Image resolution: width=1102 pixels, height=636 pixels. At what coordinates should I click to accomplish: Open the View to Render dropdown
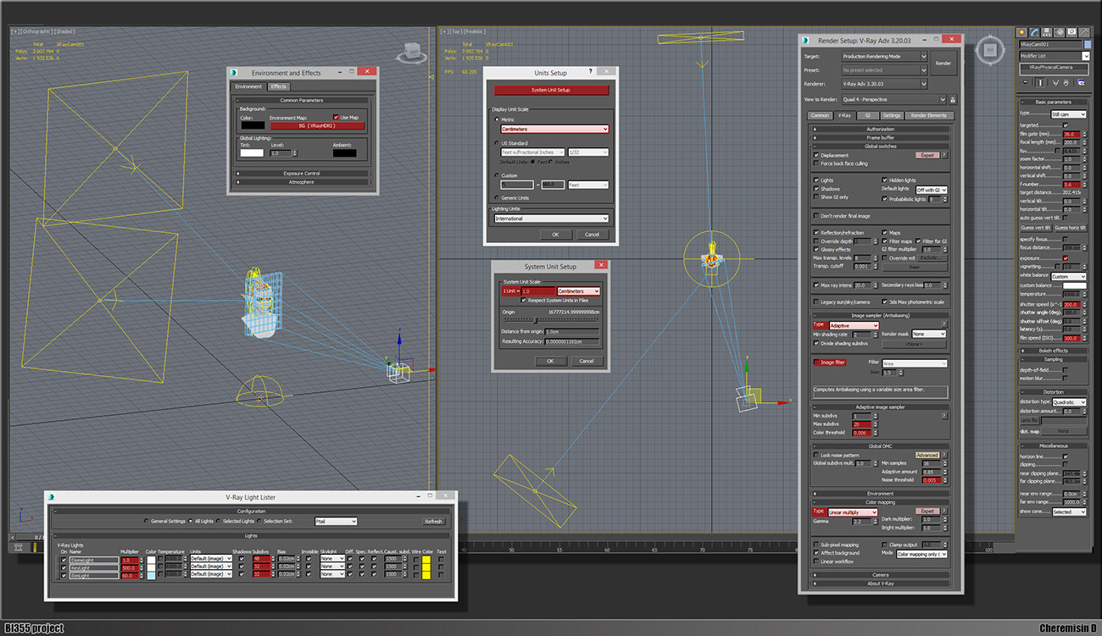894,99
